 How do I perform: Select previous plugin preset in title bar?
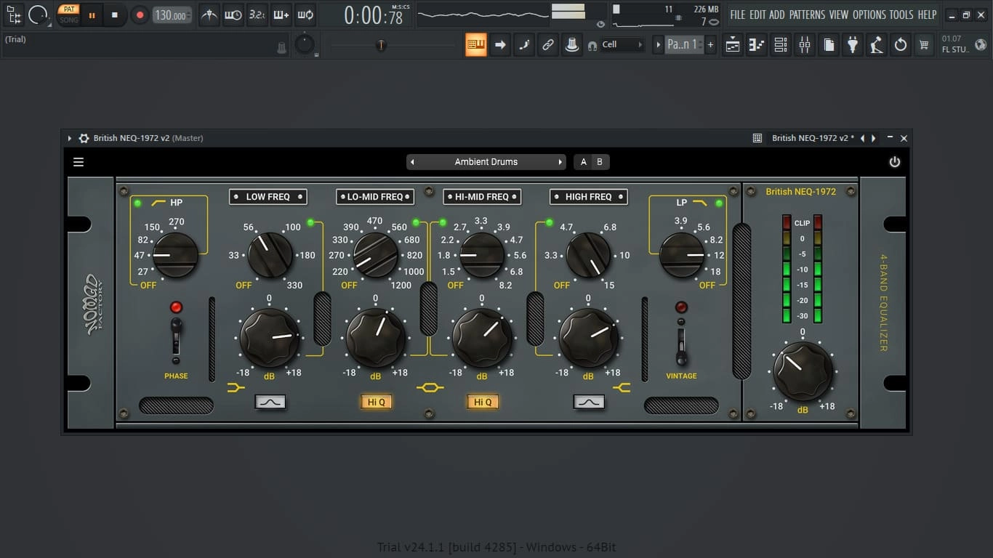click(862, 138)
